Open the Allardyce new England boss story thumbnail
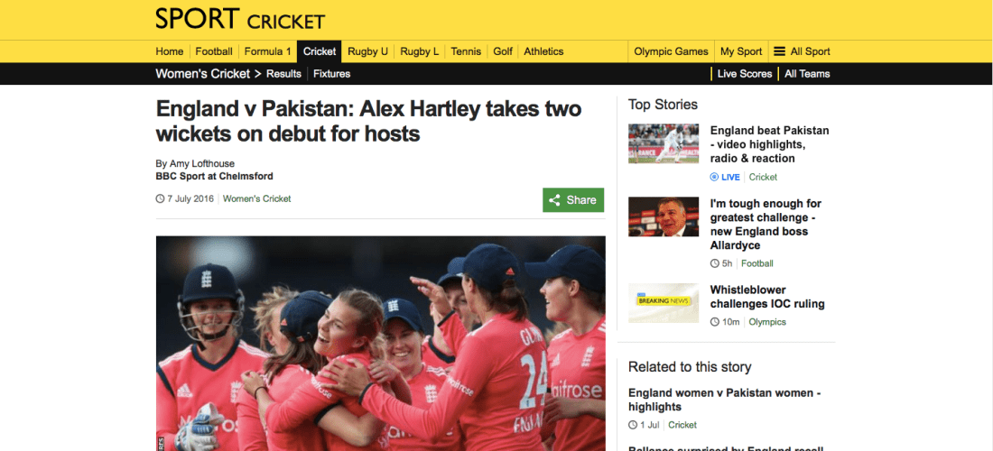 coord(664,217)
